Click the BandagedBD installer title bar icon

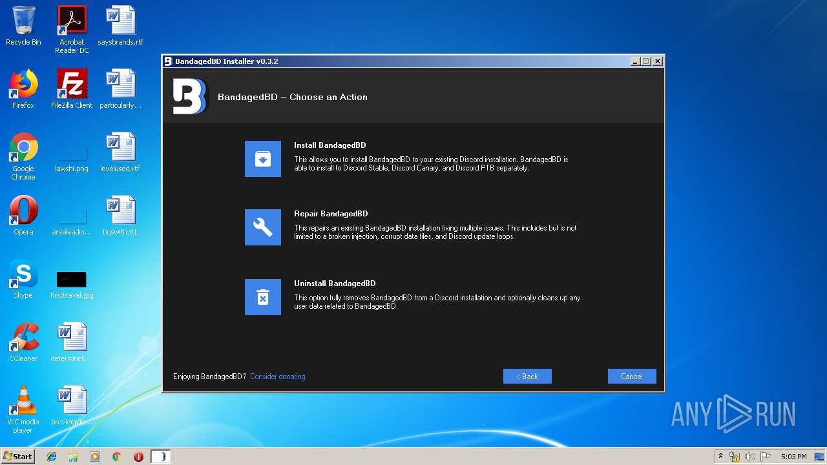[169, 61]
